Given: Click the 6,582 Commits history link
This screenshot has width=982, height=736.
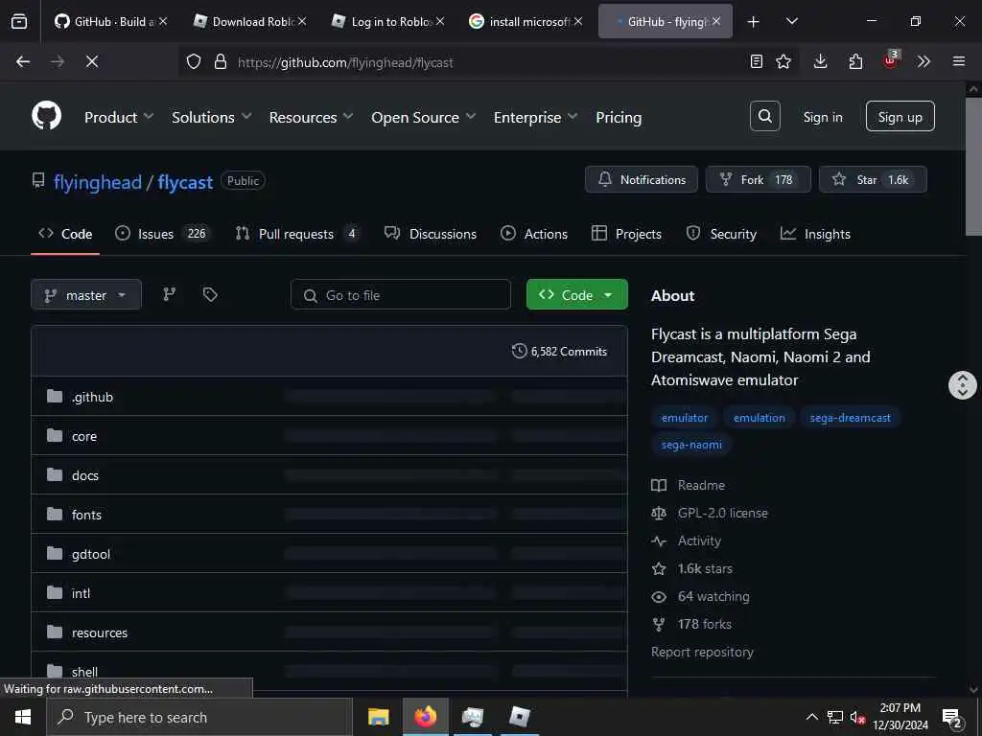Looking at the screenshot, I should click(x=559, y=351).
